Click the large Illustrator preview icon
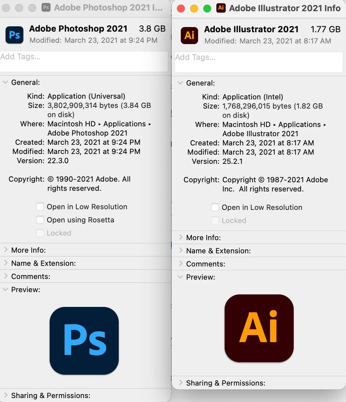 tap(259, 328)
